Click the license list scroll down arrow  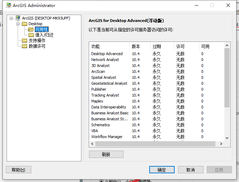pyautogui.click(x=227, y=138)
